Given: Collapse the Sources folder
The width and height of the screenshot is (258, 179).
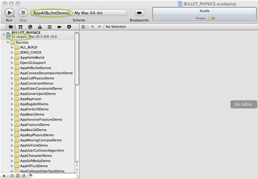Looking at the screenshot, I should pyautogui.click(x=8, y=43).
